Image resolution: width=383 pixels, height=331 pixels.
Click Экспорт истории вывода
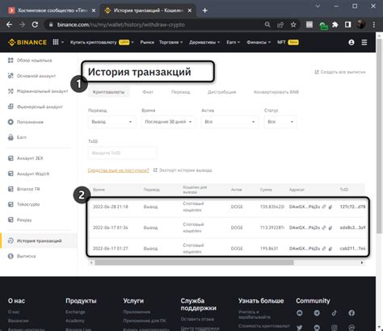[183, 170]
